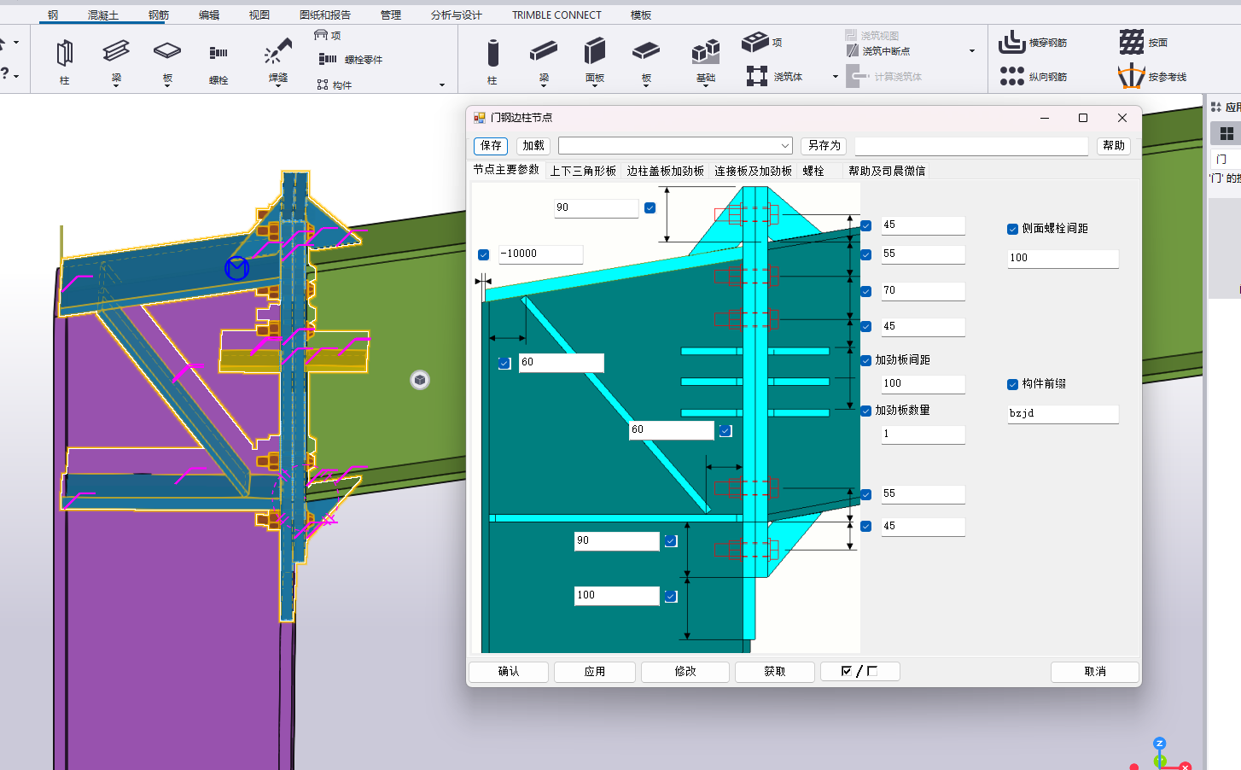
Task: Uncheck the 构件前缀 checkbox
Action: point(1012,384)
